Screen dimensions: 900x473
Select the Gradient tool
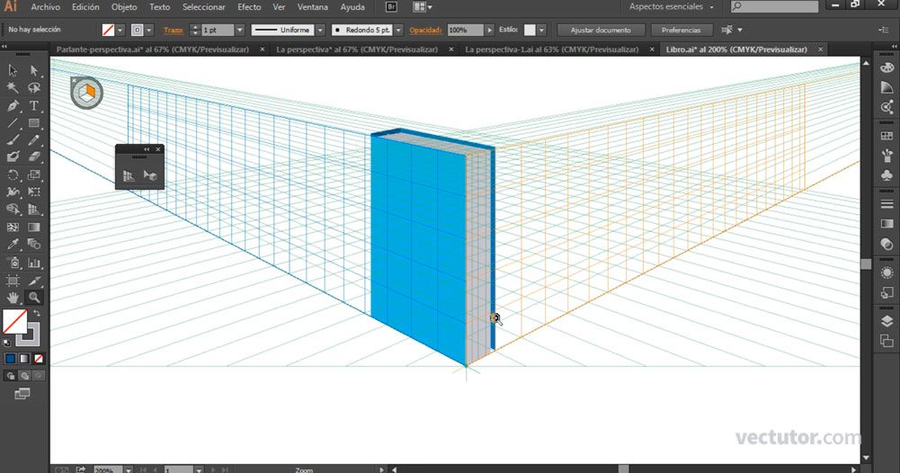point(34,228)
